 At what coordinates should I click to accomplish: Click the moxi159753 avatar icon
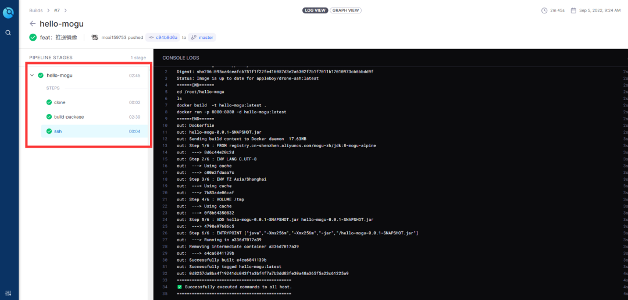(x=95, y=37)
